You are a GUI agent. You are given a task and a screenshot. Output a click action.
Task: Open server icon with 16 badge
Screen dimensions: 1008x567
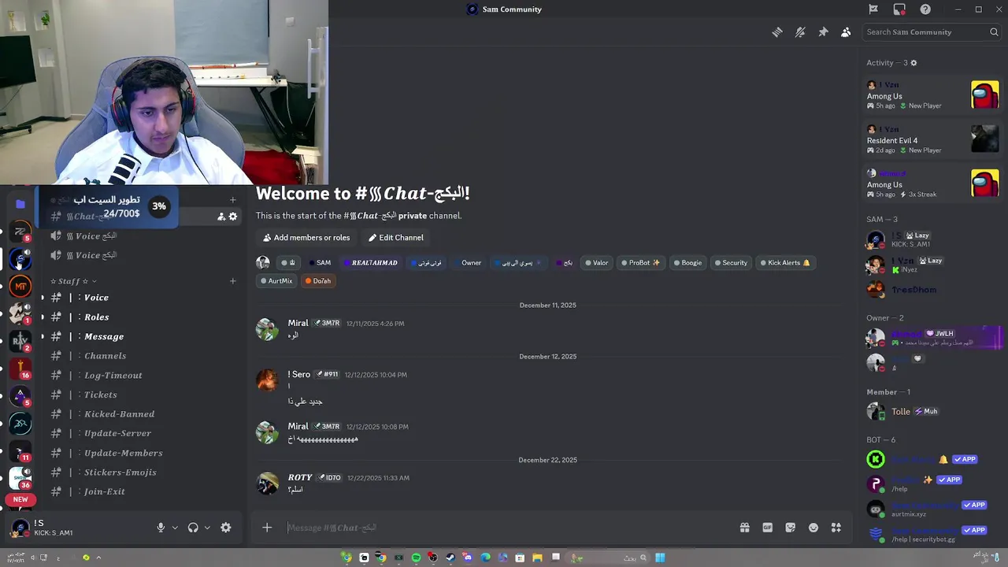pos(20,368)
